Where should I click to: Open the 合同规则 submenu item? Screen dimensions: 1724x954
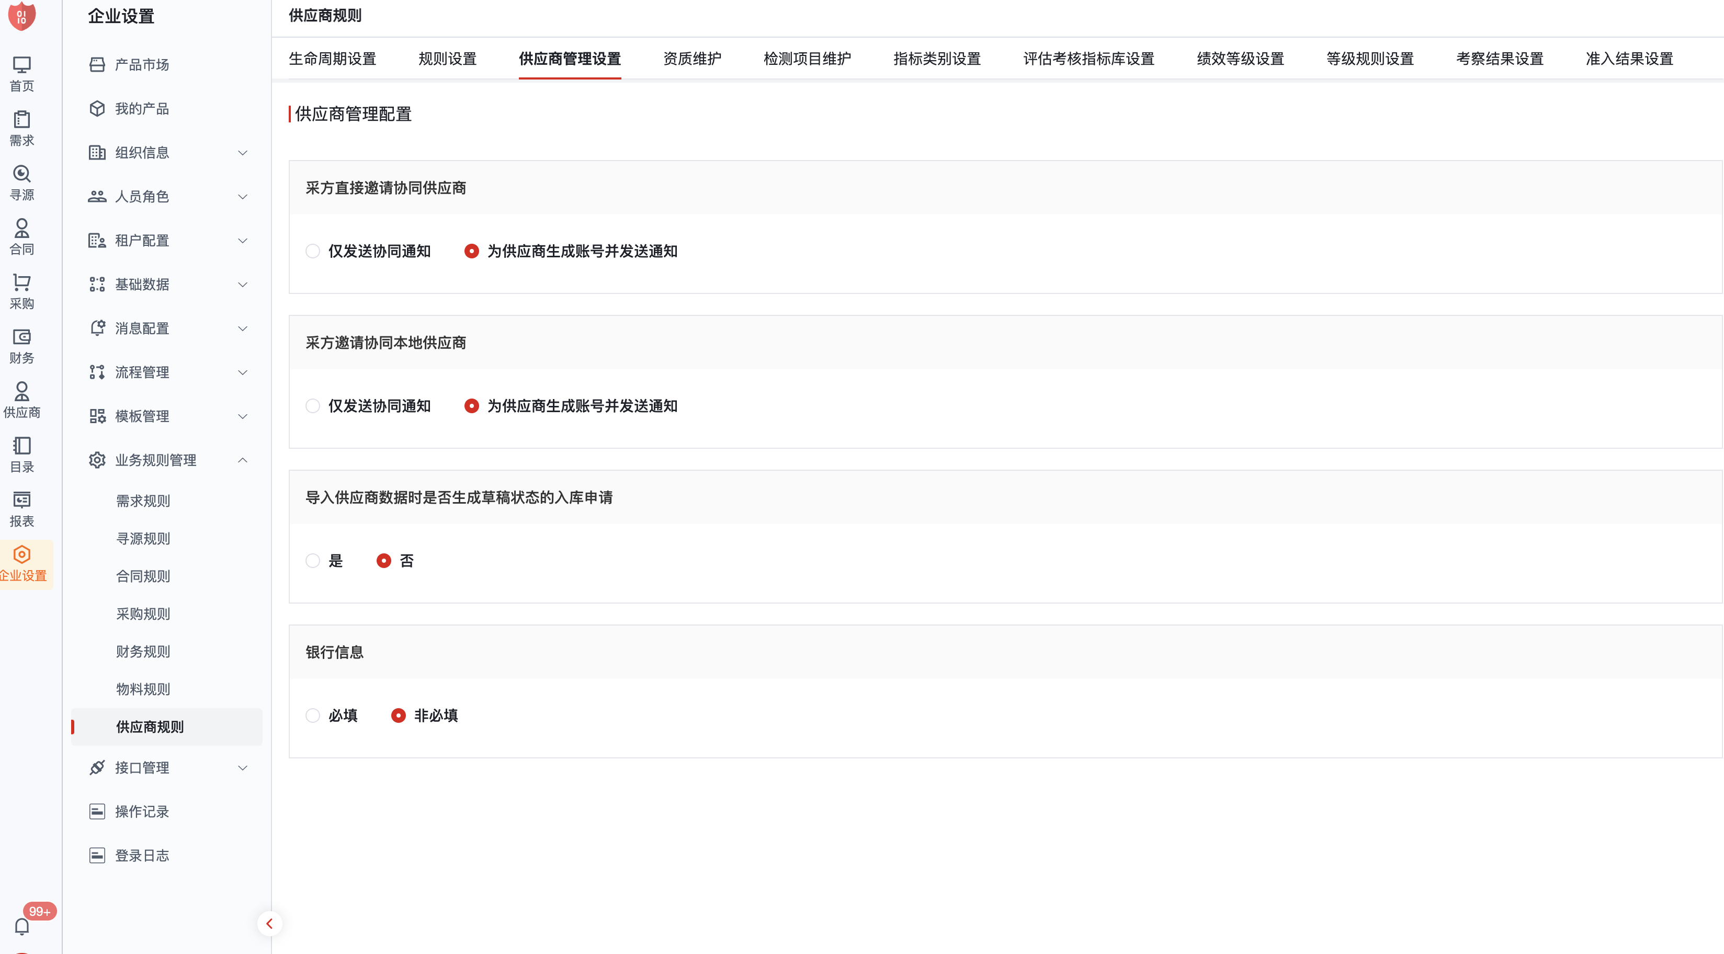pos(143,576)
